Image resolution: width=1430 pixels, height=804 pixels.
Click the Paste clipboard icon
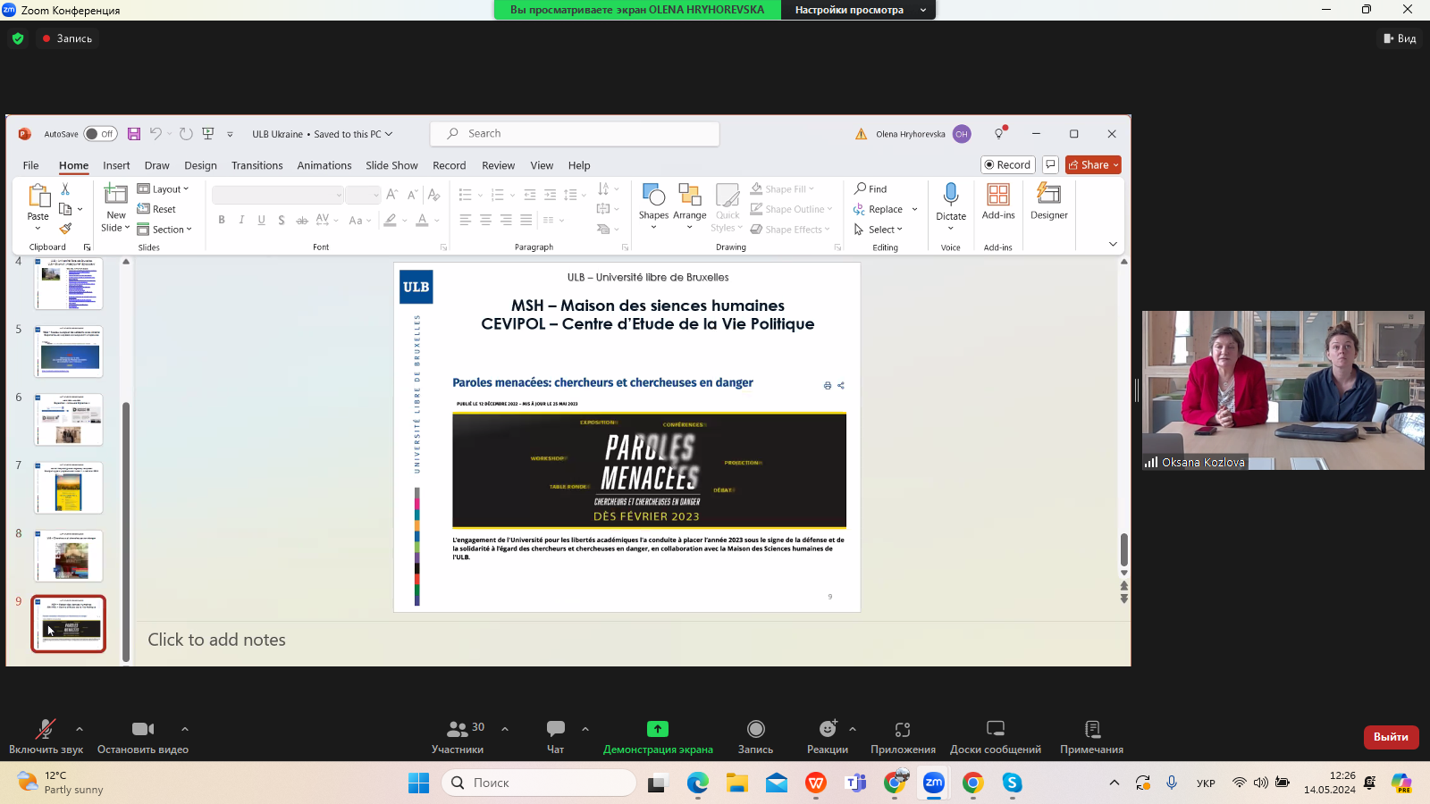click(38, 197)
